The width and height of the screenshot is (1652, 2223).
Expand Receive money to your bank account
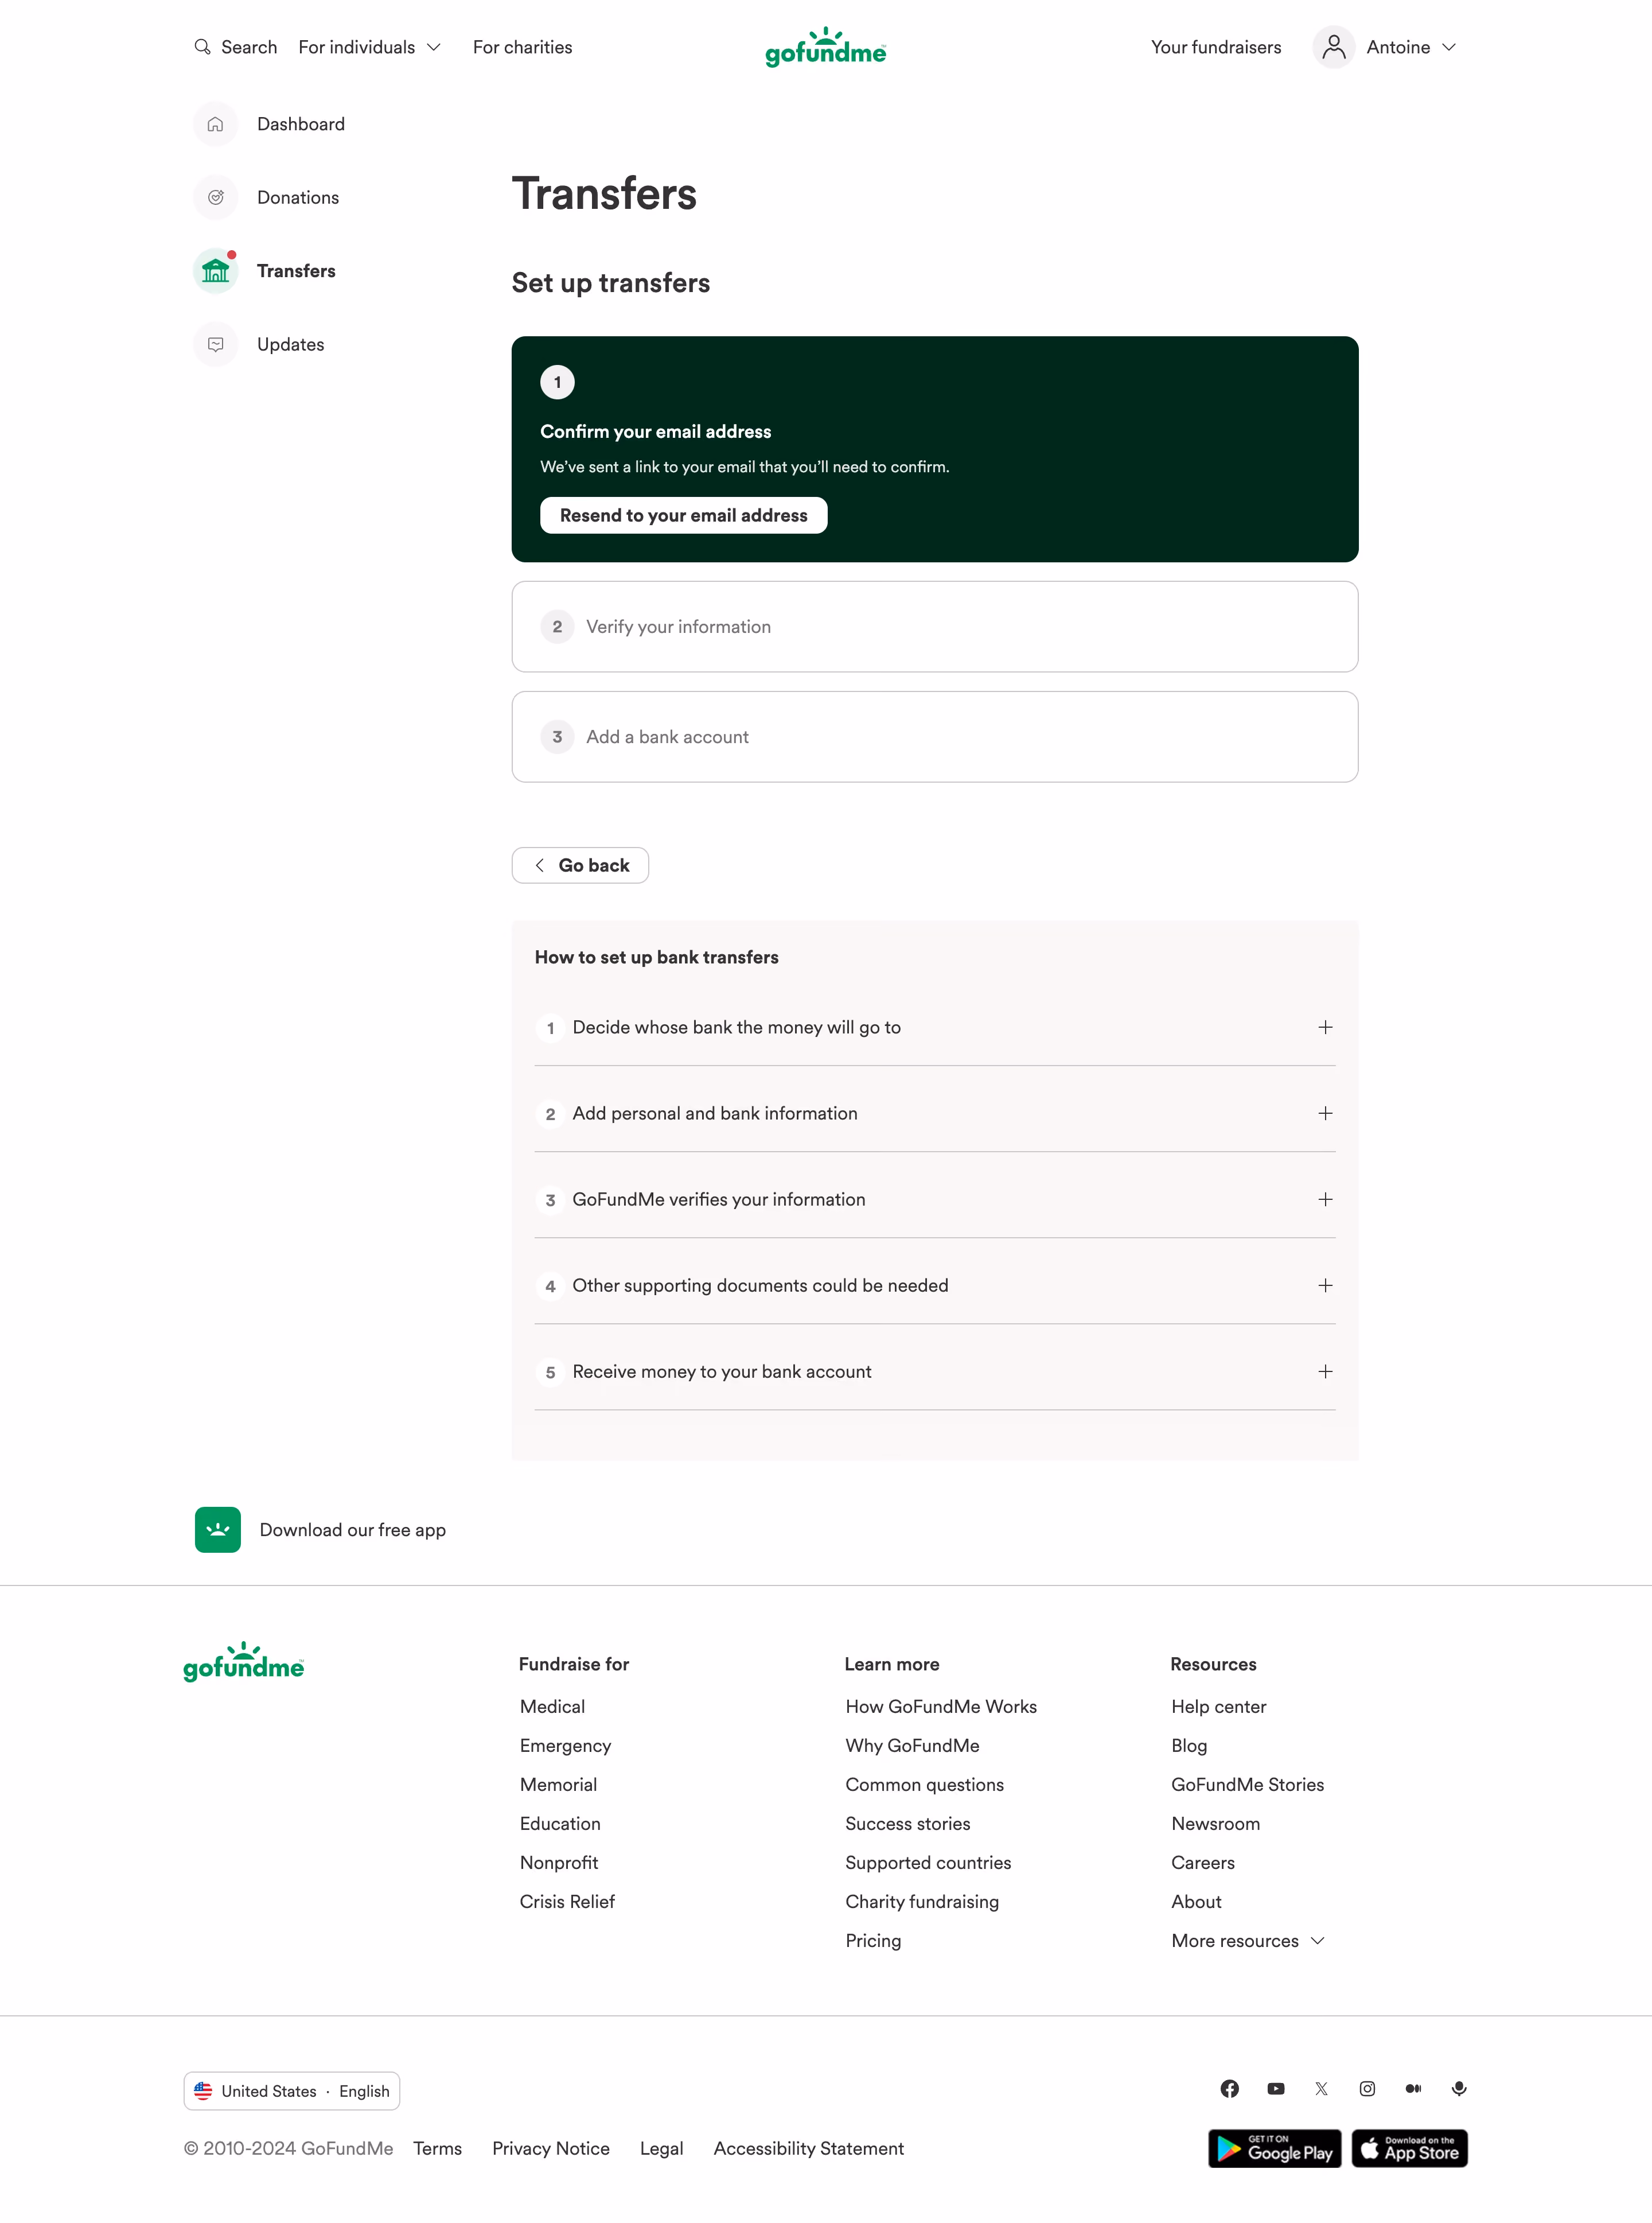[935, 1371]
